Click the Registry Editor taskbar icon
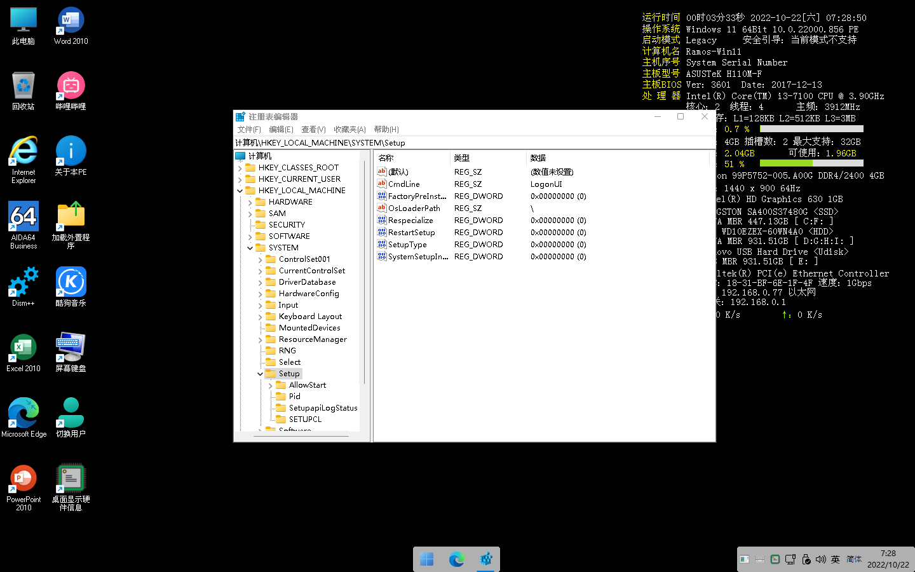 (486, 559)
